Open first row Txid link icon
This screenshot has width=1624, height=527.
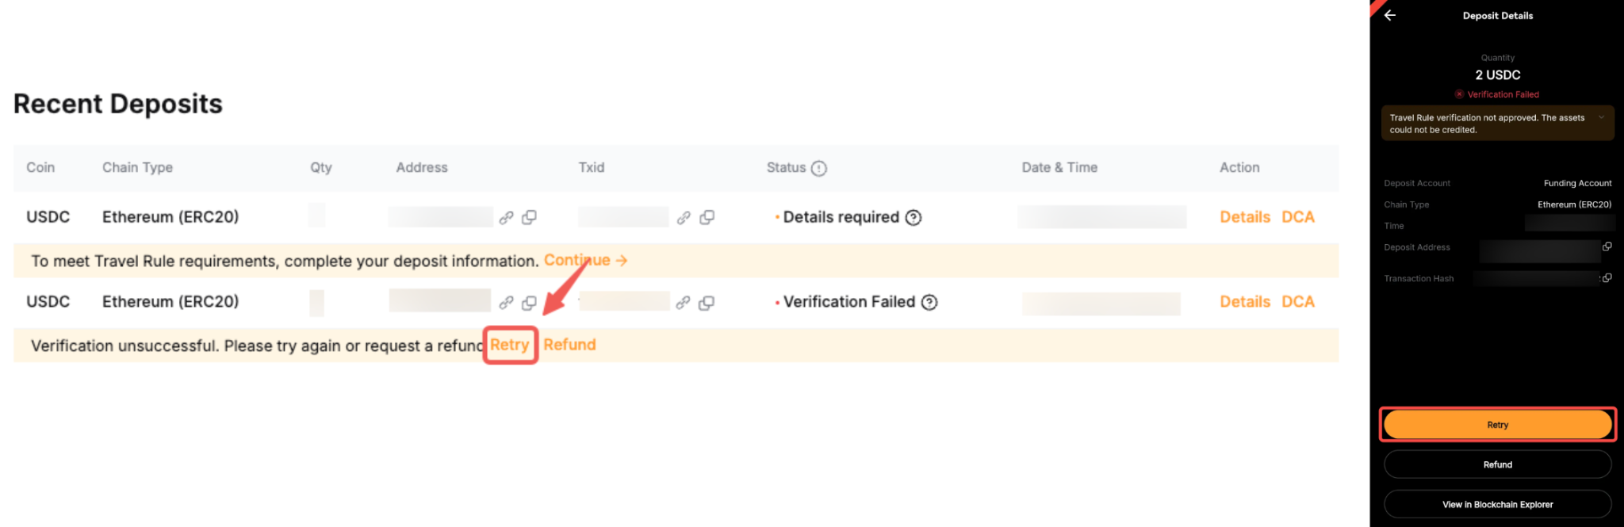(x=684, y=217)
